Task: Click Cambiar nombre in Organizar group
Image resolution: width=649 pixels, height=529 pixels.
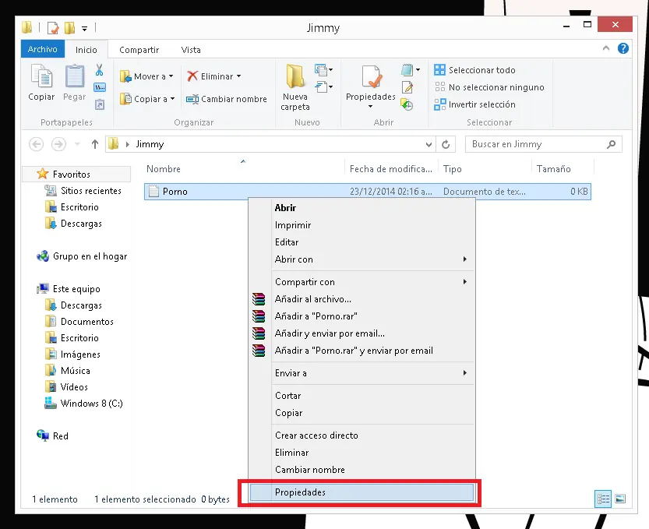Action: tap(227, 99)
